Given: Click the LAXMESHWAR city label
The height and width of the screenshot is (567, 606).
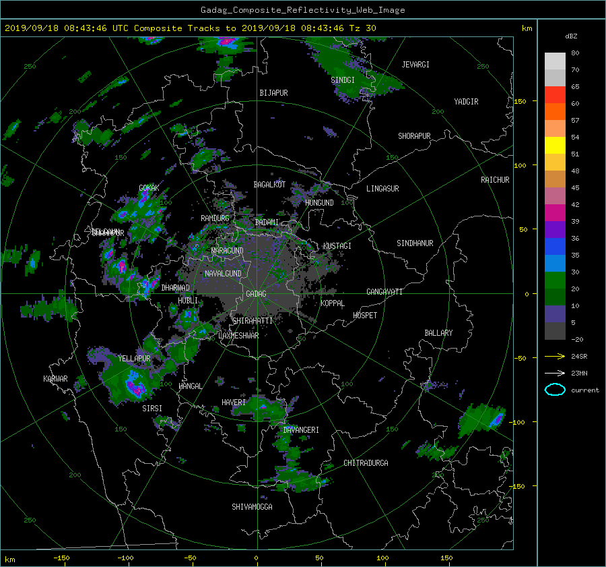Looking at the screenshot, I should (x=238, y=336).
